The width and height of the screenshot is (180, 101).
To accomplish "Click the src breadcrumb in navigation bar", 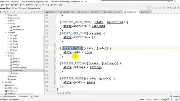I will click(15, 8).
